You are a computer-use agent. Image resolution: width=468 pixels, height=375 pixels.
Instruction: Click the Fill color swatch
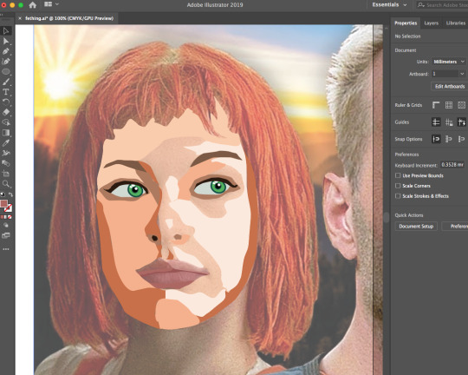(3, 204)
